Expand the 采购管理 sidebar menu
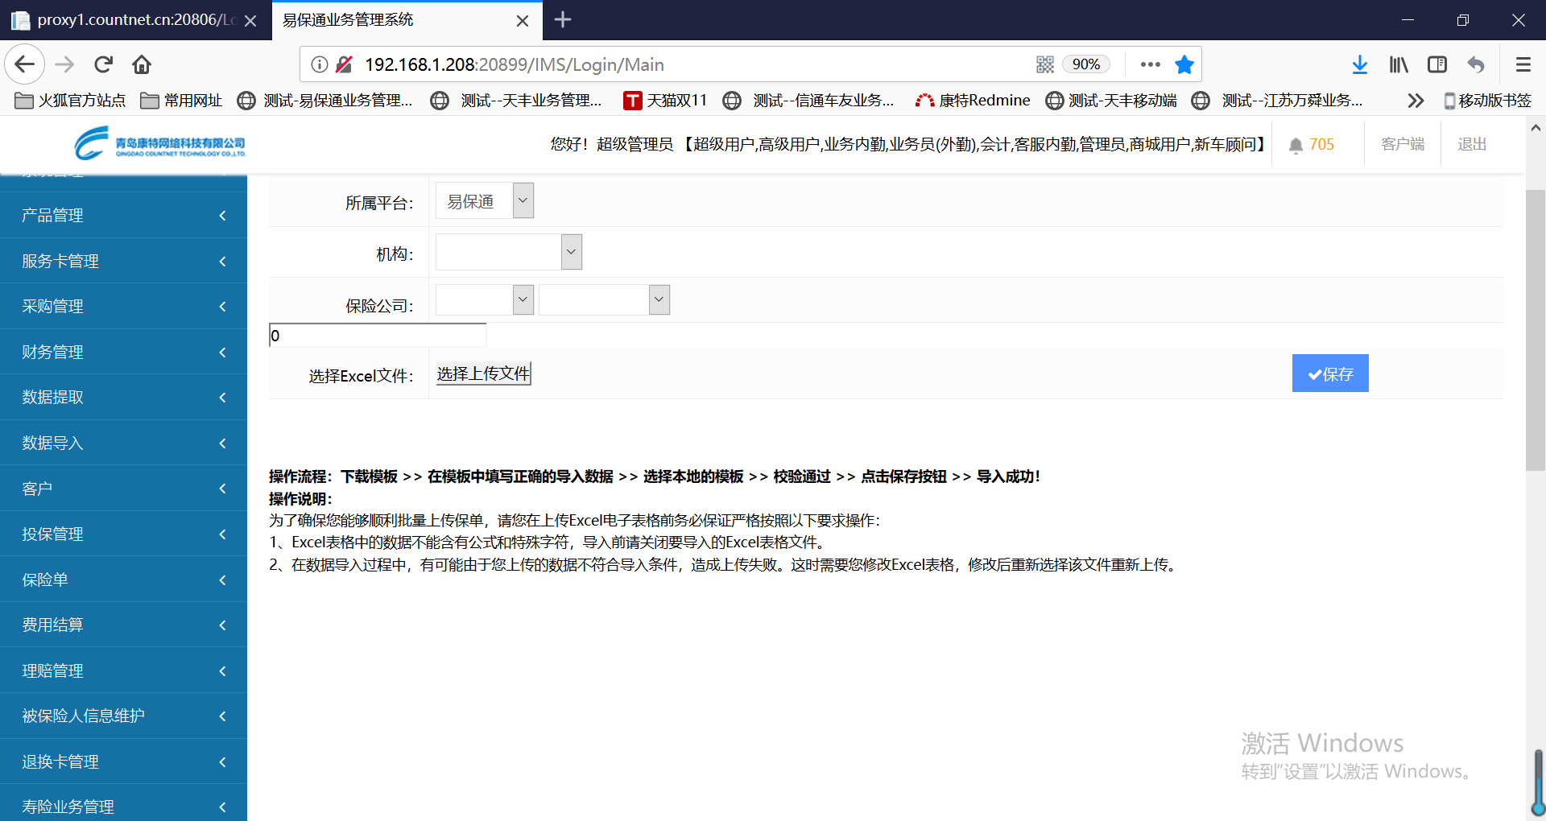Image resolution: width=1546 pixels, height=821 pixels. click(x=123, y=306)
